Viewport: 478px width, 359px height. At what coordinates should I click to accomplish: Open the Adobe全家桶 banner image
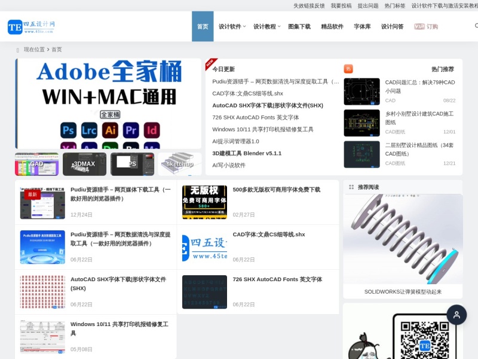(108, 104)
